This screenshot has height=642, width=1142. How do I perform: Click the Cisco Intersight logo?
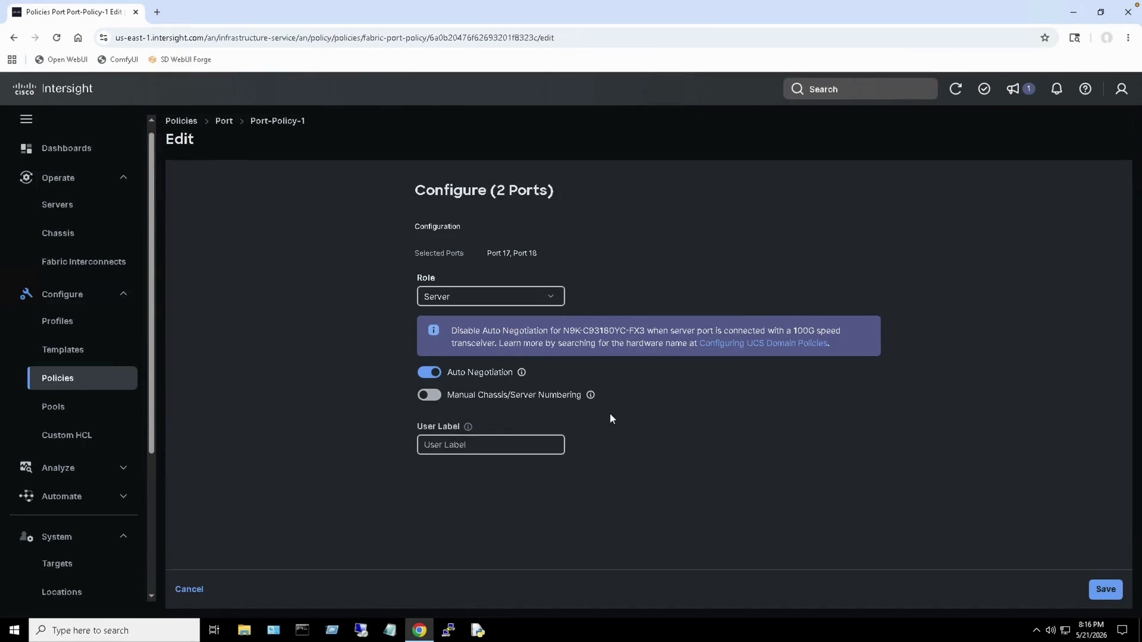point(52,89)
